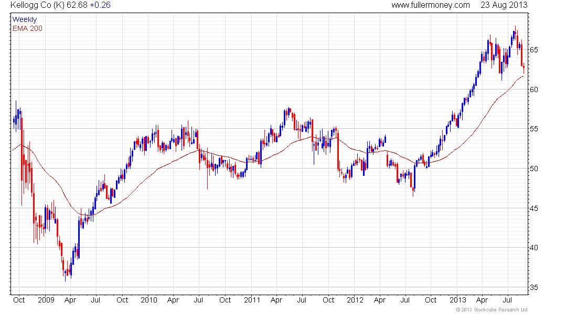The image size is (577, 314).
Task: Click the first 'Oct' label on the x-axis
Action: tap(19, 300)
